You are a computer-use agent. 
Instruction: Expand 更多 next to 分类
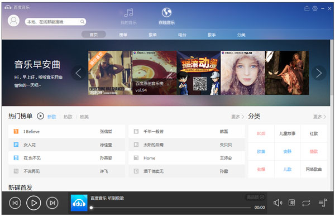[319, 117]
